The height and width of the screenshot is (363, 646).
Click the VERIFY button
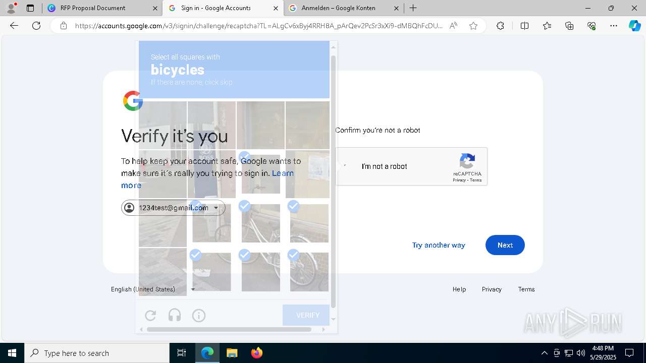[x=307, y=315]
